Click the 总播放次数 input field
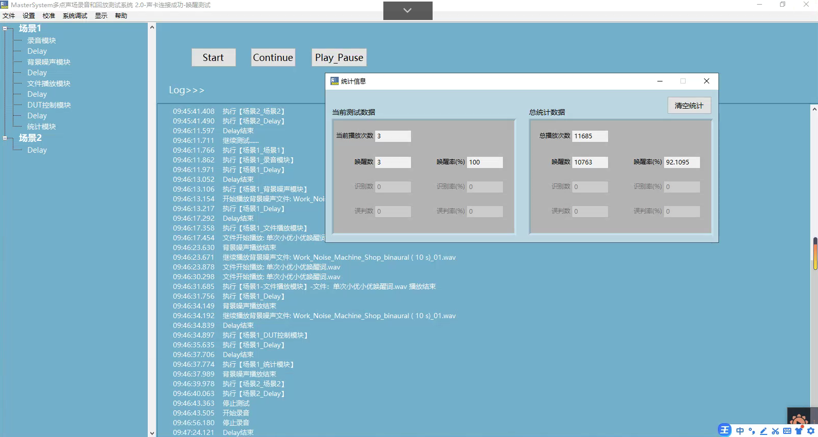The image size is (818, 437). coord(590,136)
